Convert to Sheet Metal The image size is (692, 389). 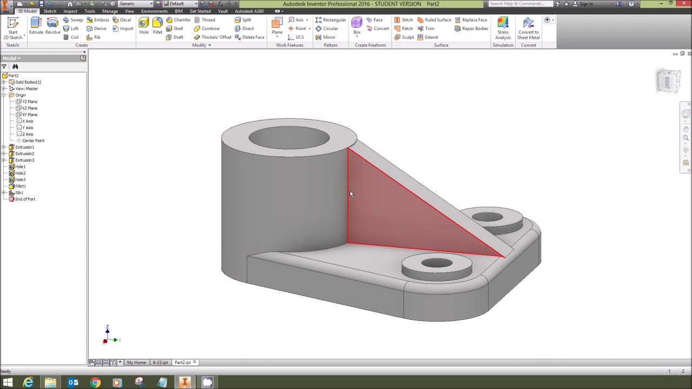tap(528, 28)
